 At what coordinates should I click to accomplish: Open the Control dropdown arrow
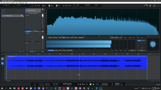pos(31,6)
